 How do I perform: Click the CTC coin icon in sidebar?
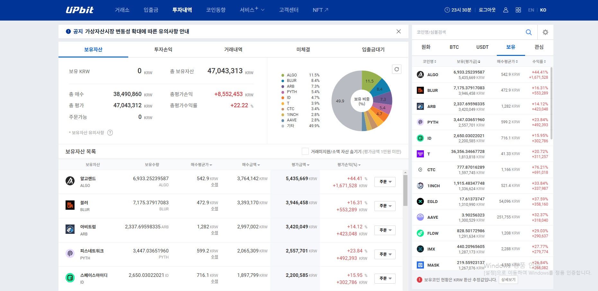tap(420, 170)
